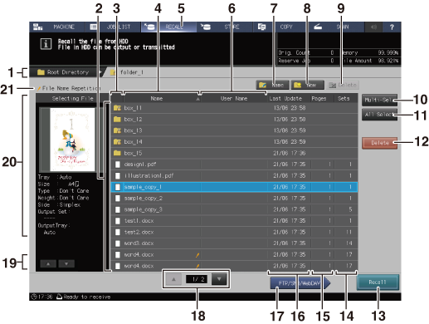The height and width of the screenshot is (324, 429).
Task: Click the red Delete button
Action: (379, 143)
